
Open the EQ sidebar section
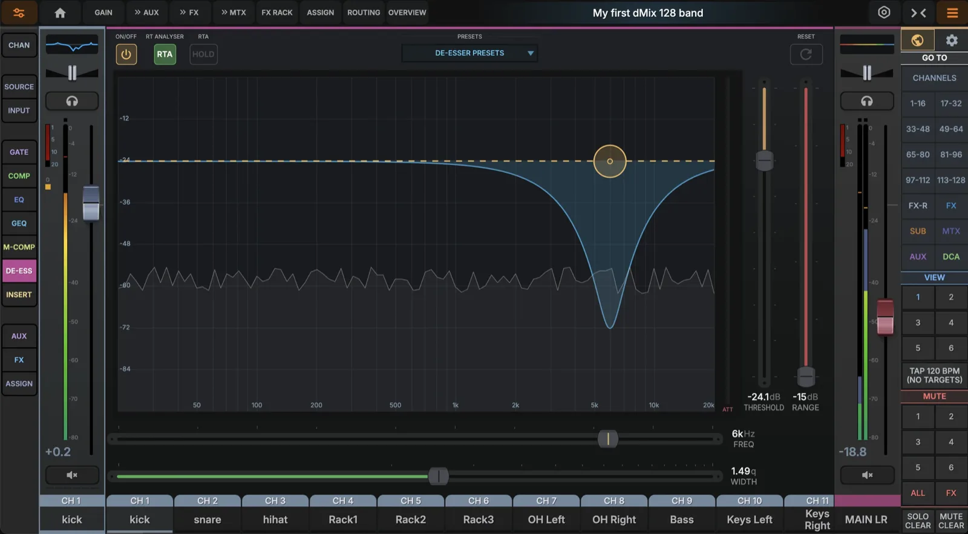point(19,200)
